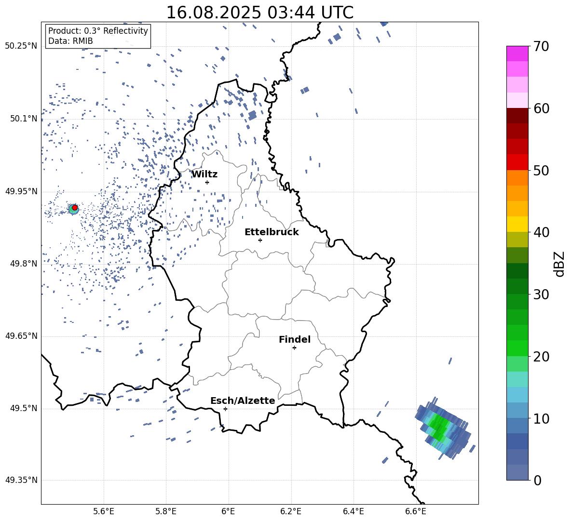Click the colorbar tick label 30

541,294
